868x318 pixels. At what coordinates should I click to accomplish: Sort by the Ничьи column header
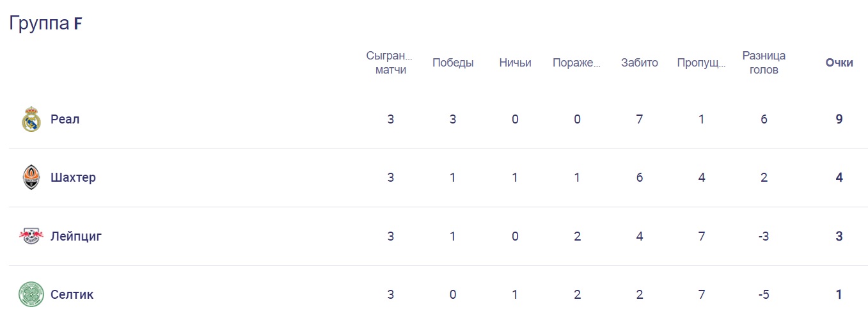[515, 63]
